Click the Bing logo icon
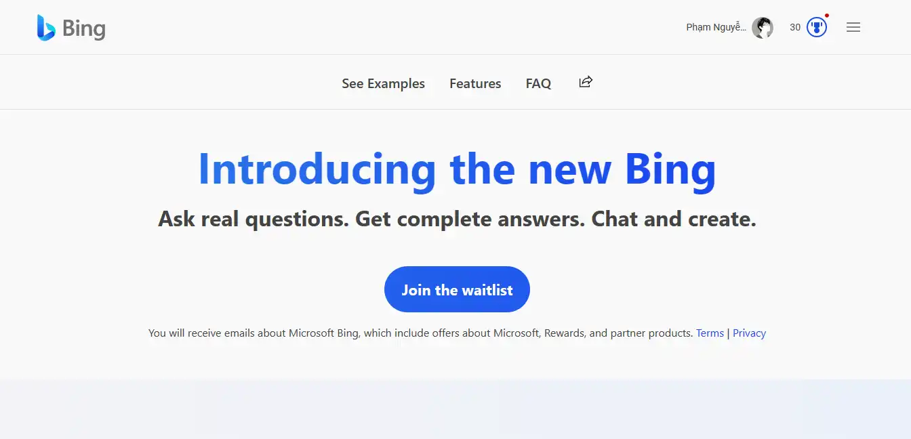911x439 pixels. pyautogui.click(x=45, y=28)
